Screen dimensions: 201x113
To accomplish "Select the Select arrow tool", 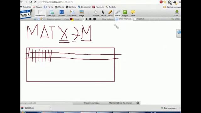I will click(103, 13).
